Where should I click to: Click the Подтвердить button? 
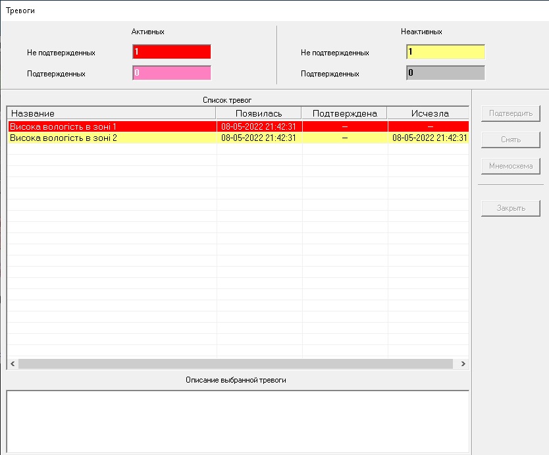(x=510, y=113)
